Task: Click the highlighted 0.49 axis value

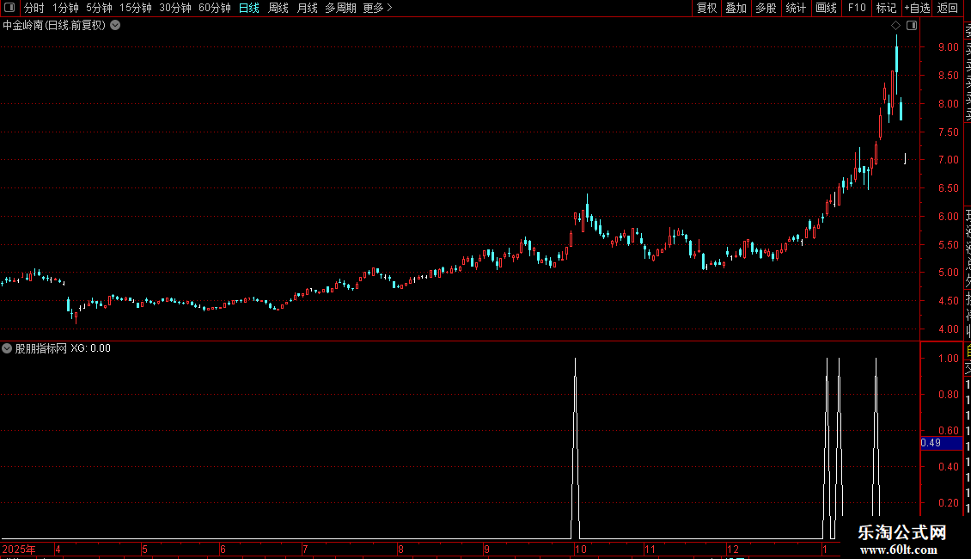Action: 941,443
